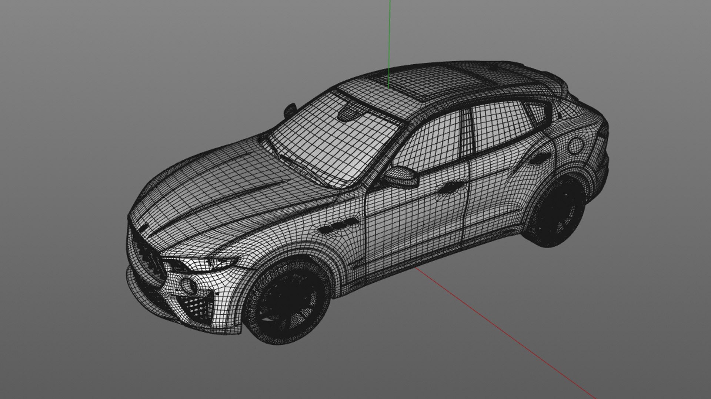Select the driver-side mirror on the car
The image size is (711, 399).
(x=402, y=177)
